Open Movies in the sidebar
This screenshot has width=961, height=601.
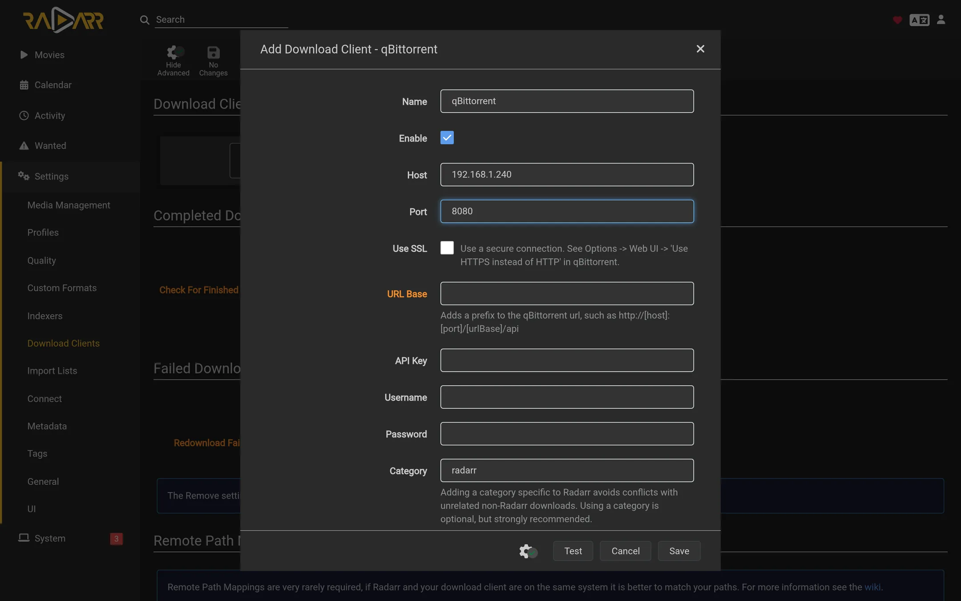(49, 55)
